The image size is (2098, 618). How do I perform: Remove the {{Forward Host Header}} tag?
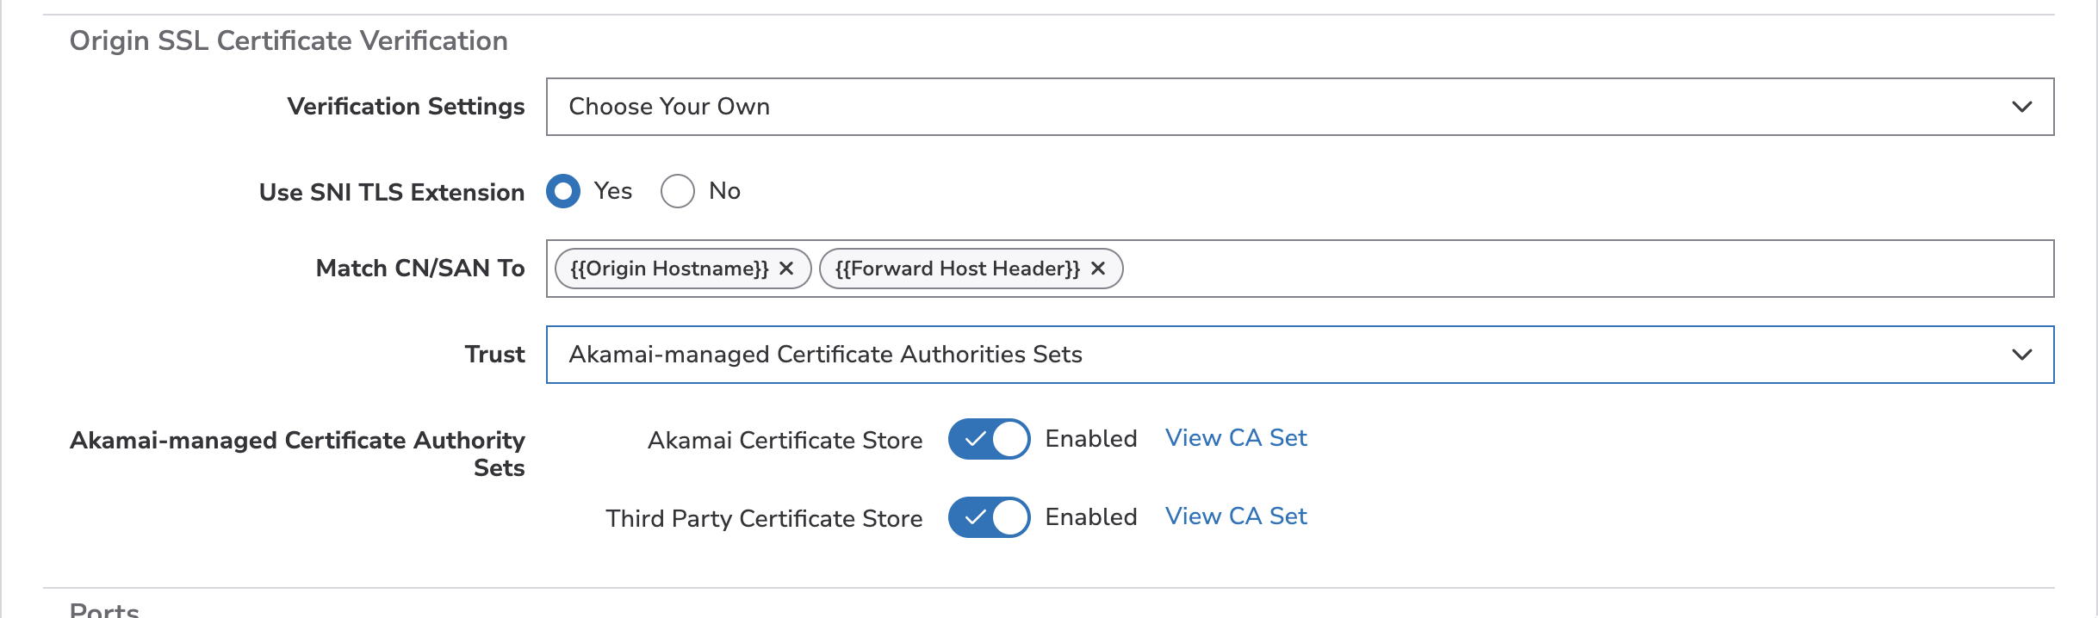[x=1098, y=269]
